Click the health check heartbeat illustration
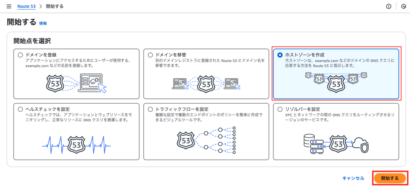Screen dimensions: 410x191 click(76, 145)
